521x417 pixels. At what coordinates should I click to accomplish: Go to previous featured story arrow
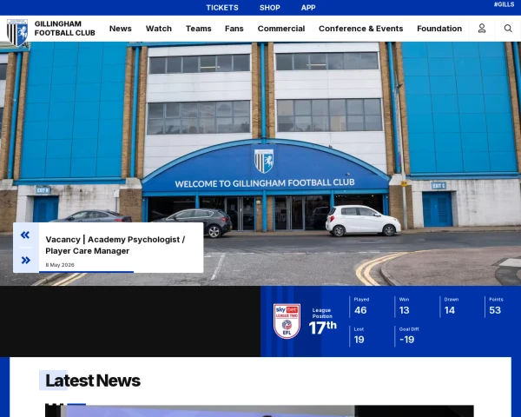coord(25,235)
